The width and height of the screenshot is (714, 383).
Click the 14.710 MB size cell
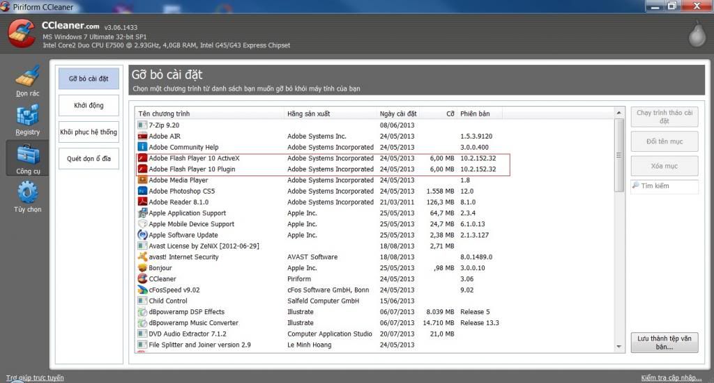click(x=439, y=322)
